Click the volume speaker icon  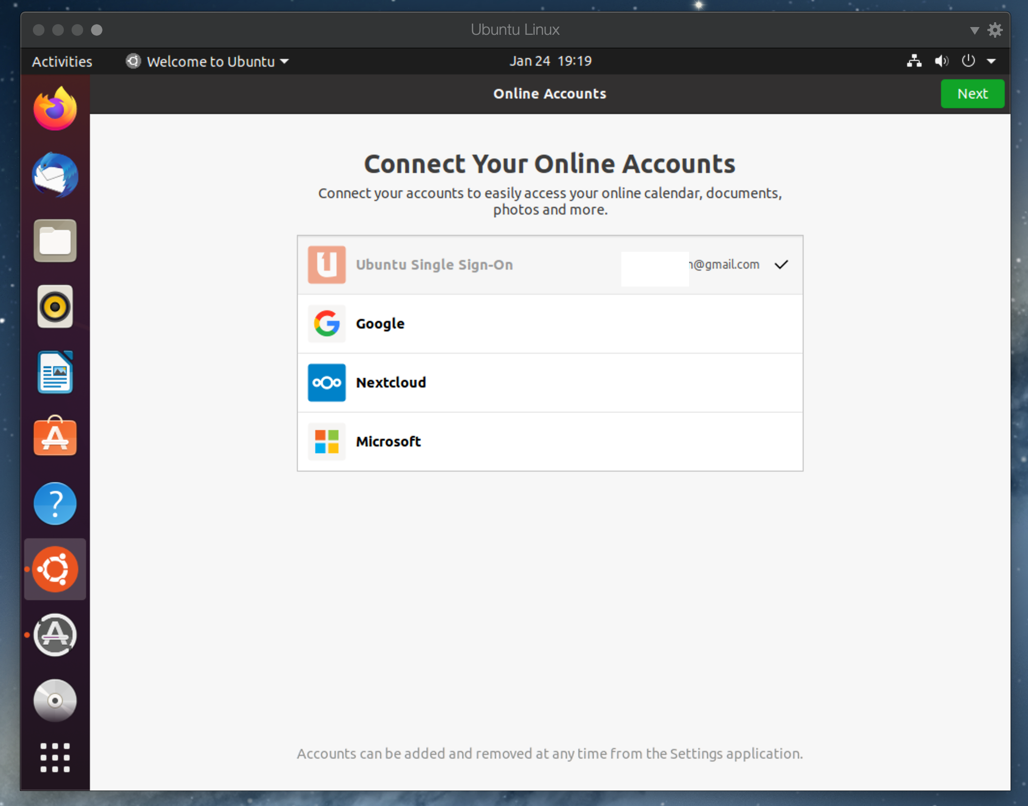coord(941,61)
